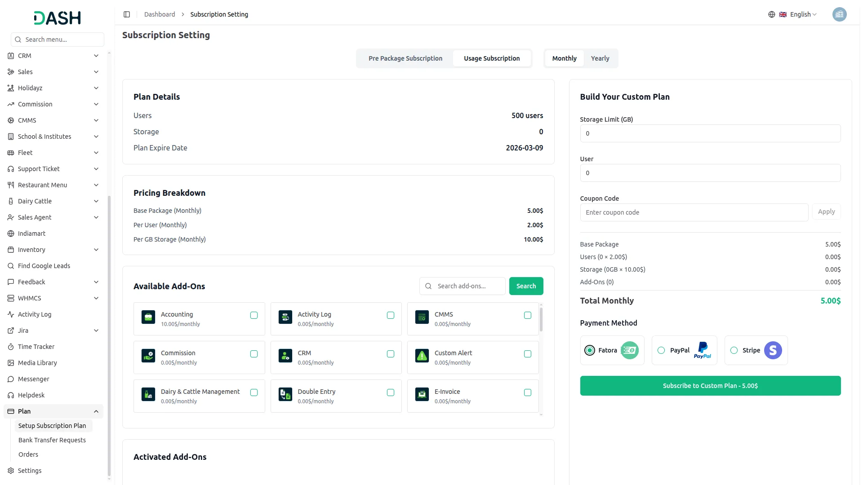
Task: Open the Dashboard breadcrumb link
Action: point(160,14)
